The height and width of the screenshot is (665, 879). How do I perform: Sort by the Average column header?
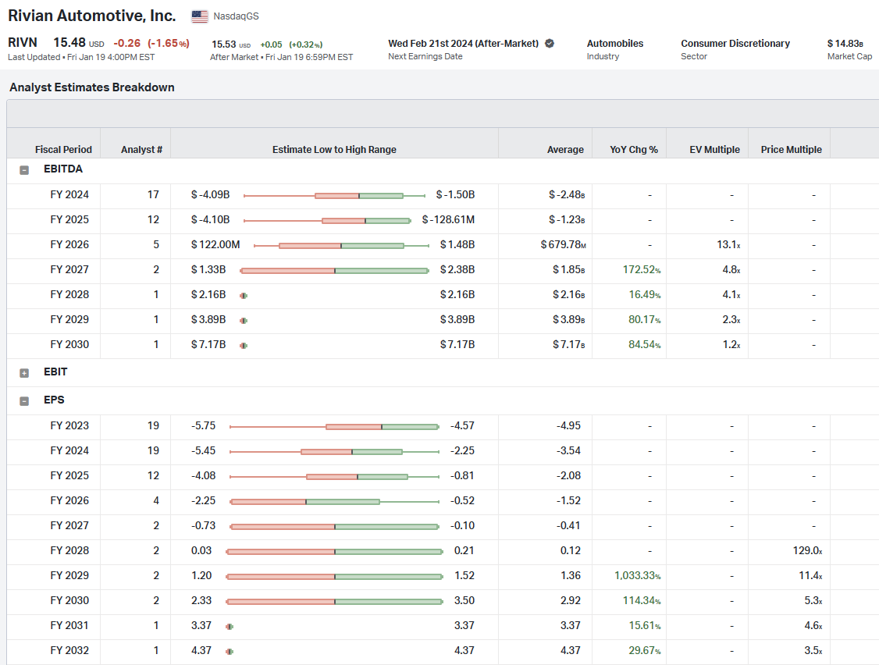point(565,150)
